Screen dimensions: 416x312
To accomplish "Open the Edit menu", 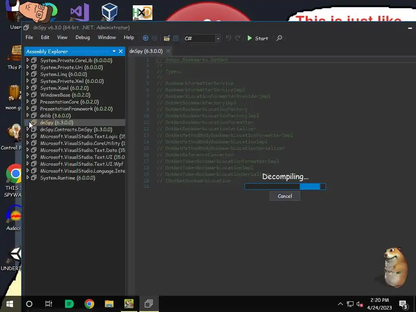I will [45, 37].
